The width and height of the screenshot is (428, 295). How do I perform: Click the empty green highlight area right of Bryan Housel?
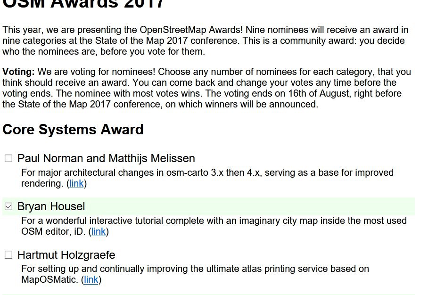coord(250,206)
